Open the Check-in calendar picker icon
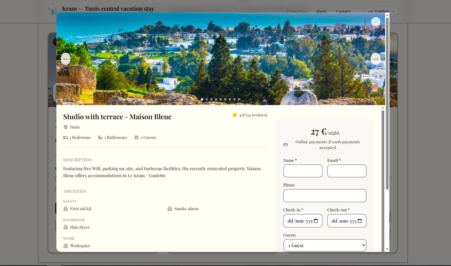The width and height of the screenshot is (451, 266). coord(316,221)
